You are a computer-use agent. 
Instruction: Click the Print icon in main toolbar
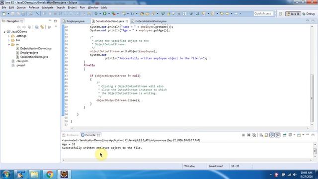23,13
